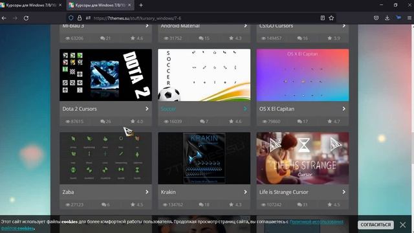Go forward to the next page
Image resolution: width=414 pixels, height=233 pixels.
coord(15,18)
